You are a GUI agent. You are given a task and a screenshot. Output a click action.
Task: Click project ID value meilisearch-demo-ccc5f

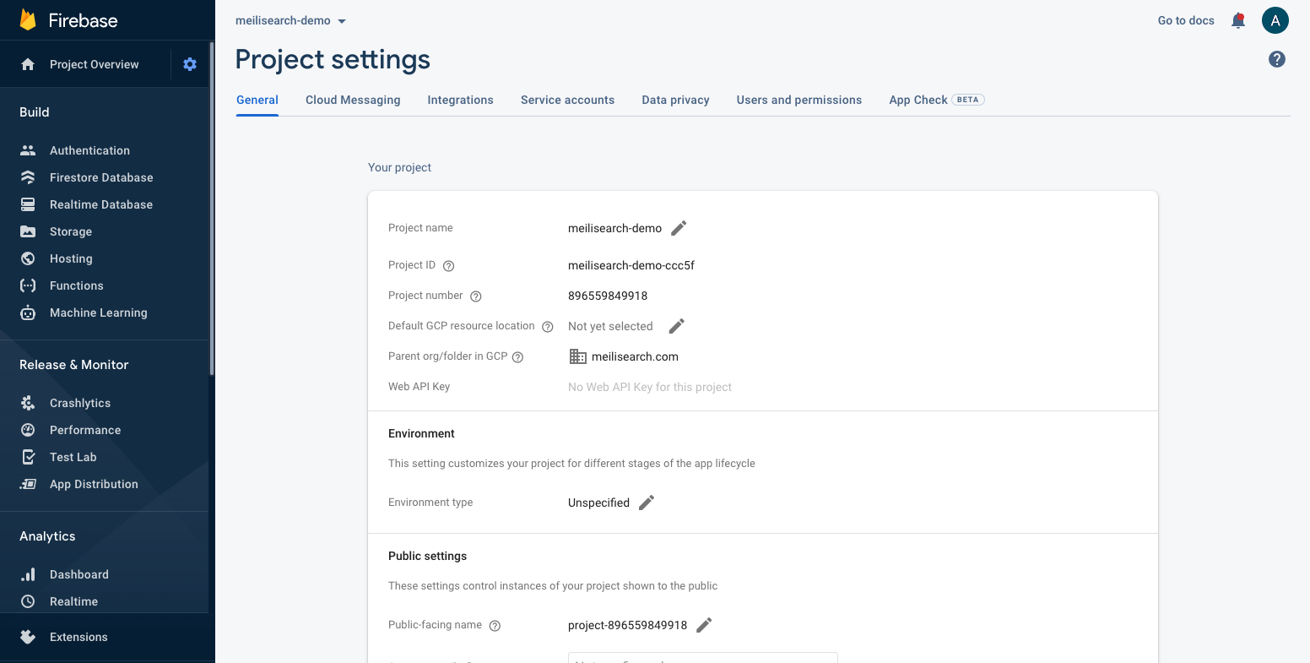coord(631,265)
